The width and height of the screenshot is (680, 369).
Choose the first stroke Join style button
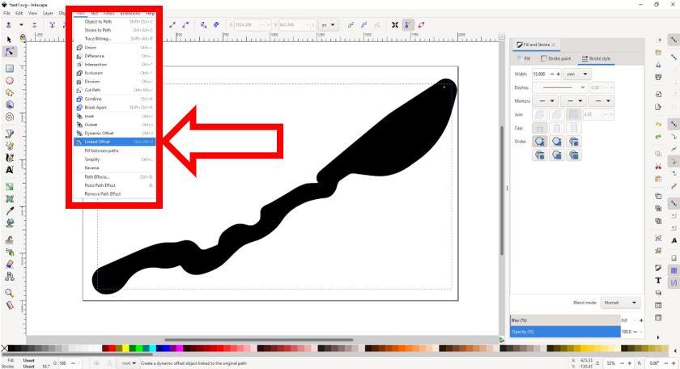click(x=539, y=114)
